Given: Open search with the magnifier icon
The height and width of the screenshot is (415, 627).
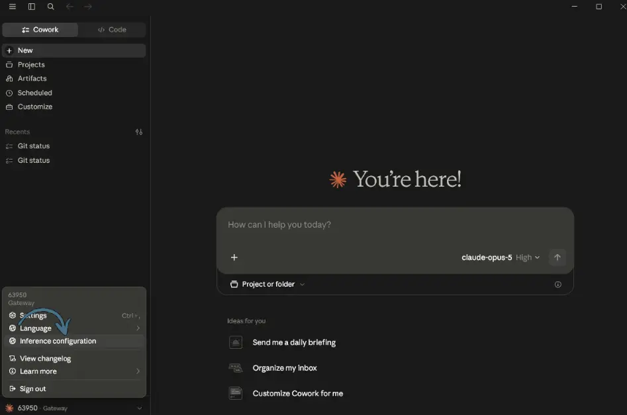Looking at the screenshot, I should 51,7.
